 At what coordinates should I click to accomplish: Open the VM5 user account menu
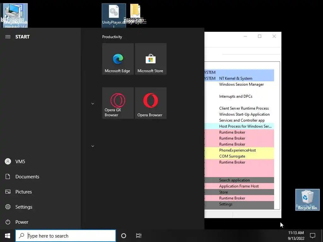(x=40, y=161)
